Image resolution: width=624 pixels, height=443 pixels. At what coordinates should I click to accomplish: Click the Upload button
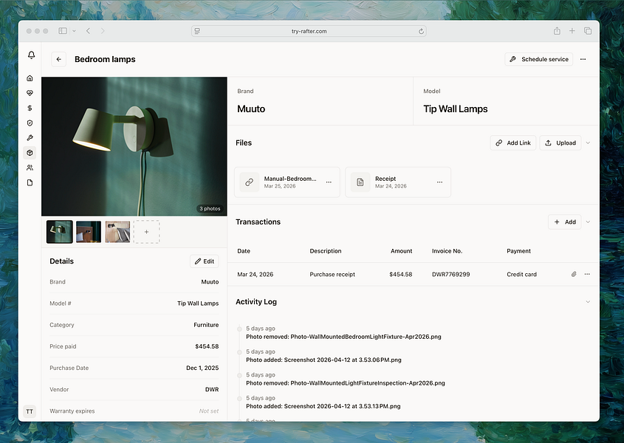point(560,143)
